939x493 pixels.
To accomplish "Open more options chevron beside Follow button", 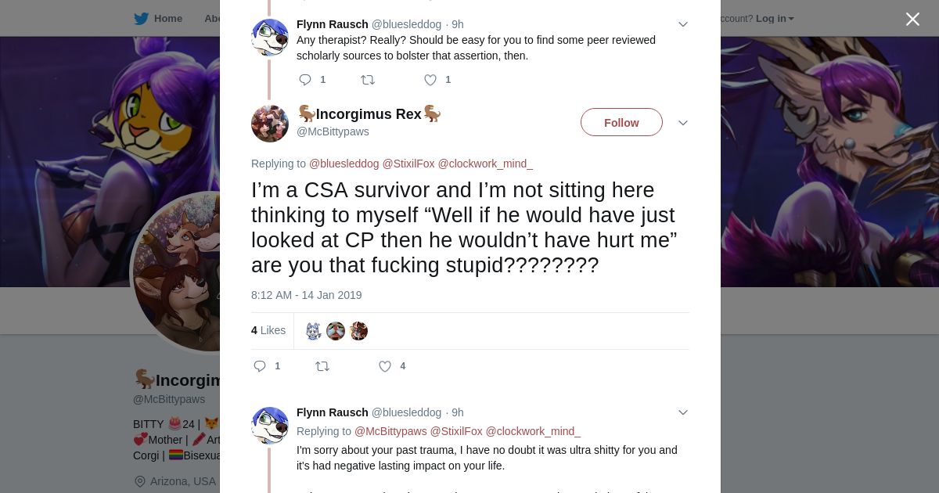I will pos(683,123).
